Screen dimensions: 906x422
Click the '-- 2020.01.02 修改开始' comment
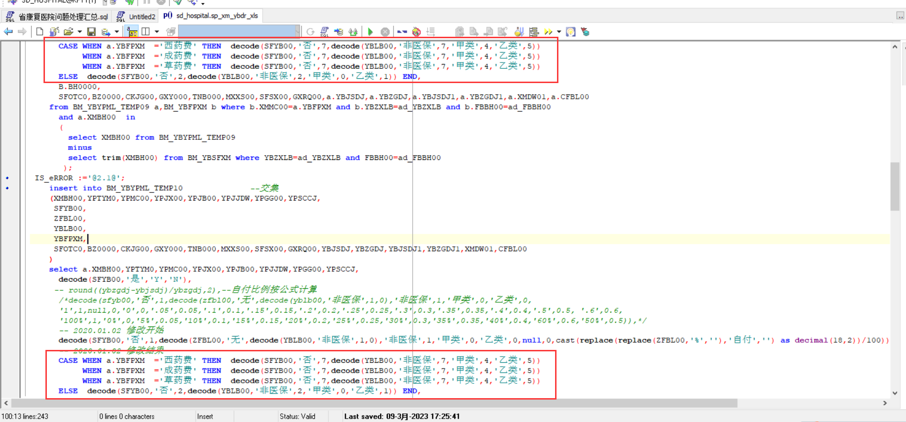tap(111, 330)
